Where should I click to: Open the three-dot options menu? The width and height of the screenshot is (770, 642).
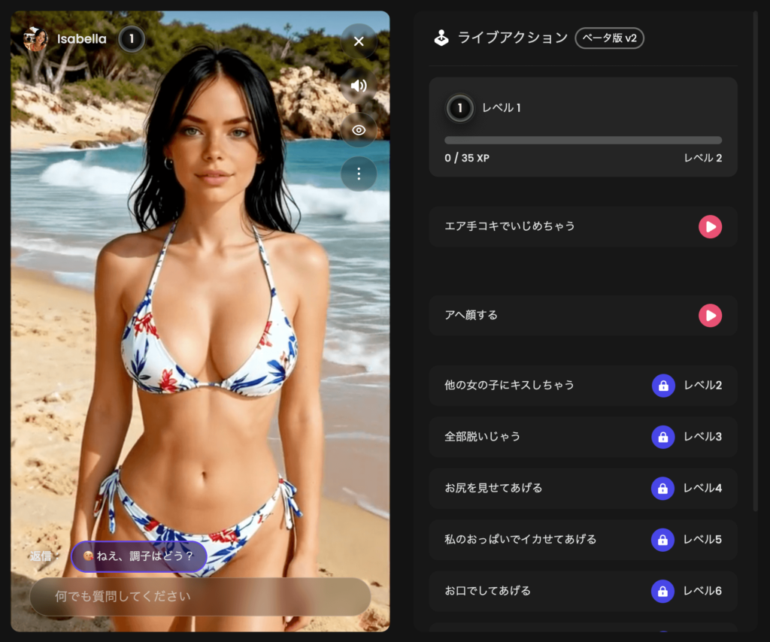coord(359,174)
